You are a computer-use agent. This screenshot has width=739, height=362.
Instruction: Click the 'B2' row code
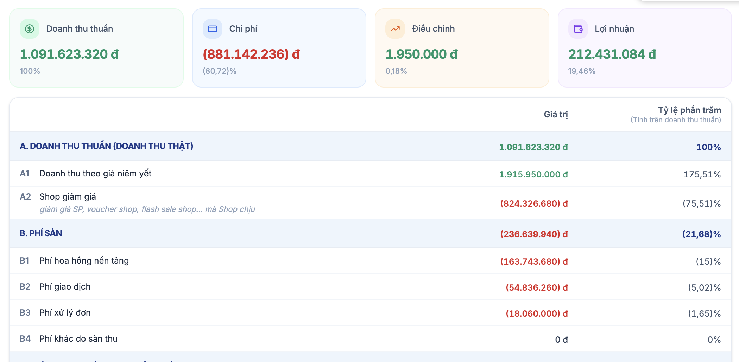point(25,287)
